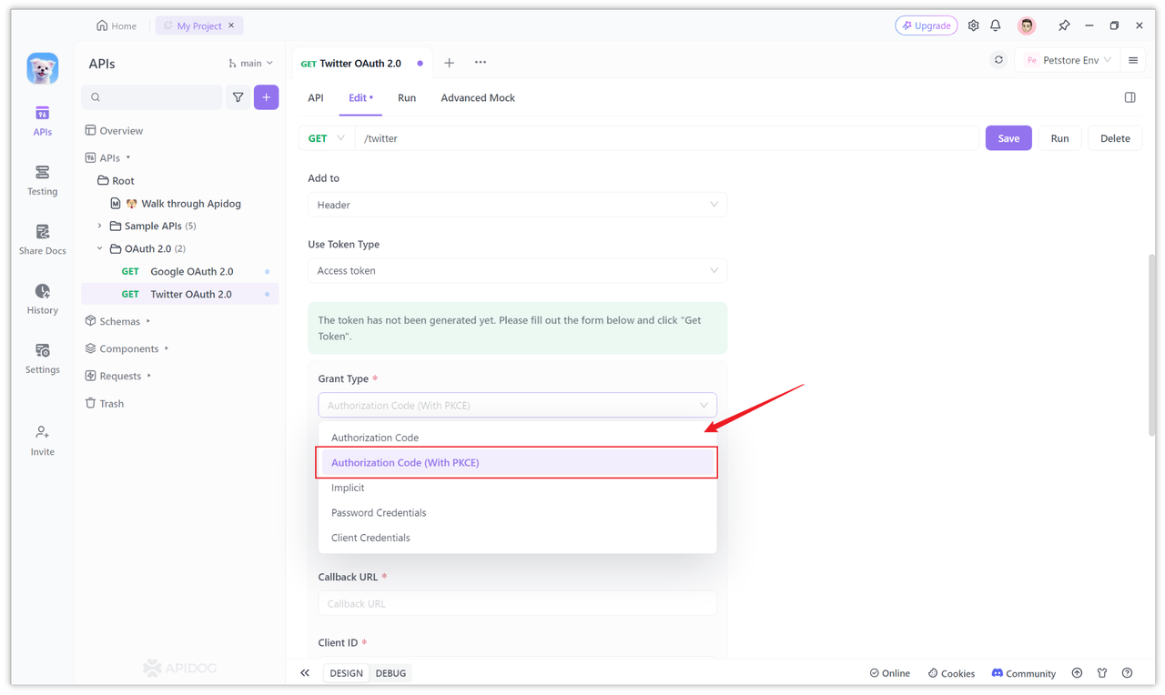Click the upload arrow icon in status bar
Screen dimensions: 1165x695
tap(1077, 673)
